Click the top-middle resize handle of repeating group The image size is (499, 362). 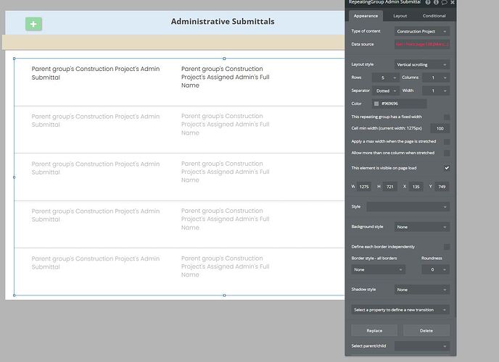click(224, 59)
